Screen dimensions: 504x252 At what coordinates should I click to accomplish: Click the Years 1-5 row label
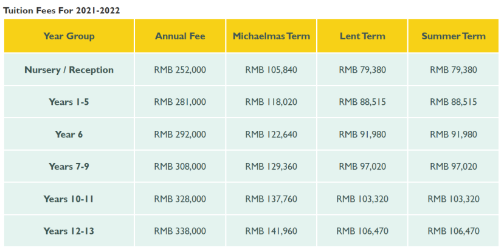tap(69, 102)
